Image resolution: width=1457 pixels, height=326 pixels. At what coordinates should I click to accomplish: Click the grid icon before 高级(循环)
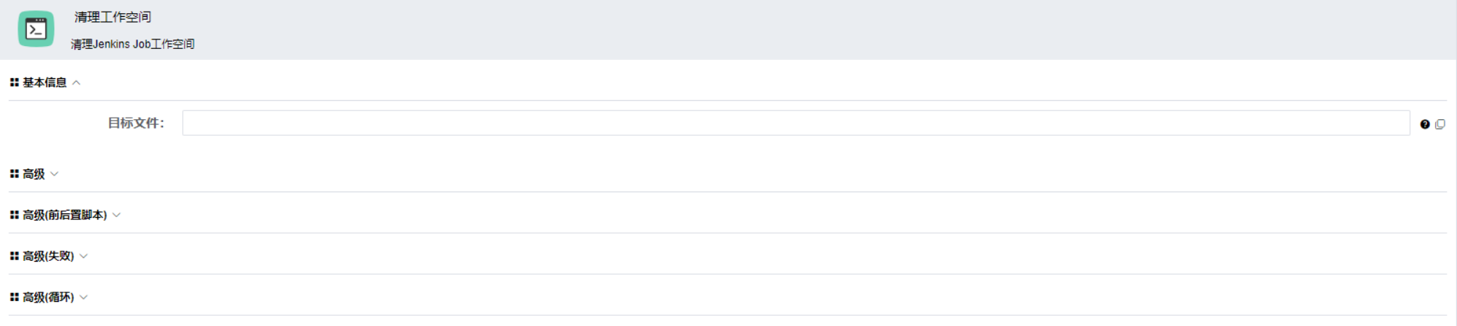14,297
